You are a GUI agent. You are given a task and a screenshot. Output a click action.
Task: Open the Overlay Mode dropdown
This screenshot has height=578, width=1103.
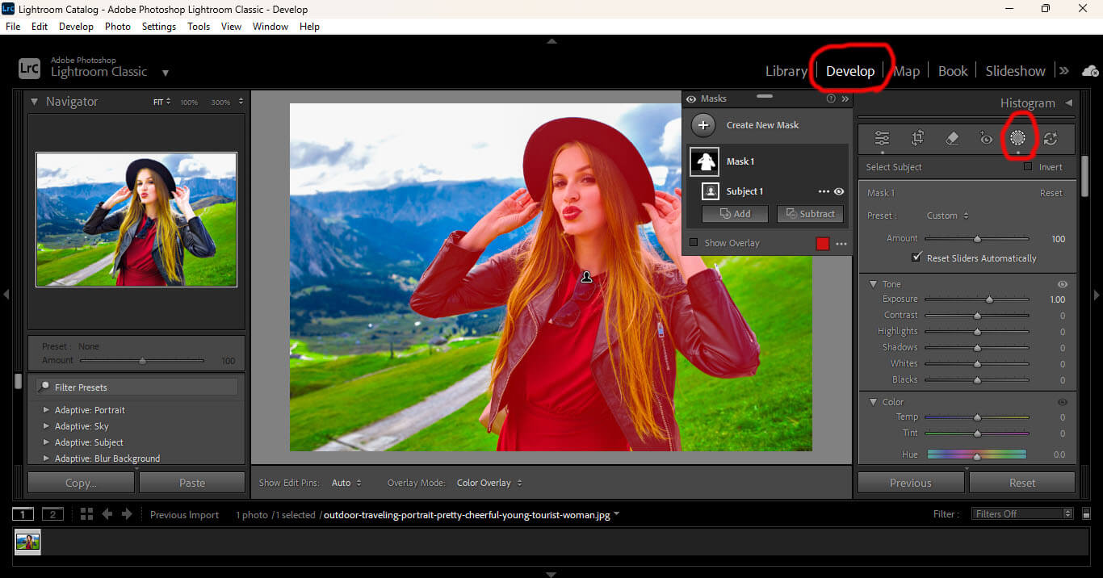point(489,482)
